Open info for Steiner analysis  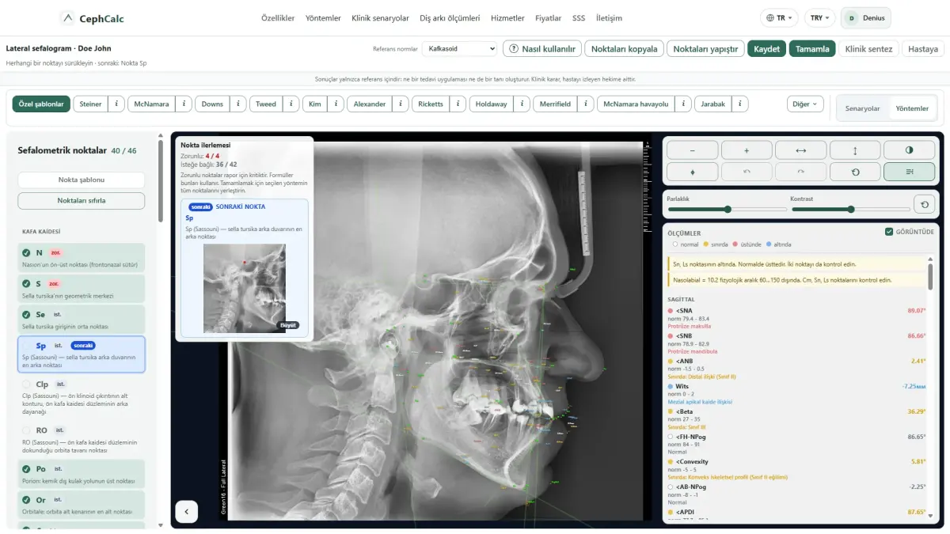point(116,104)
